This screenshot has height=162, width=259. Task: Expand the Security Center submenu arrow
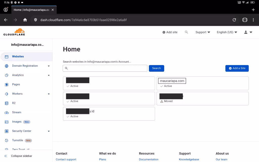click(x=49, y=131)
